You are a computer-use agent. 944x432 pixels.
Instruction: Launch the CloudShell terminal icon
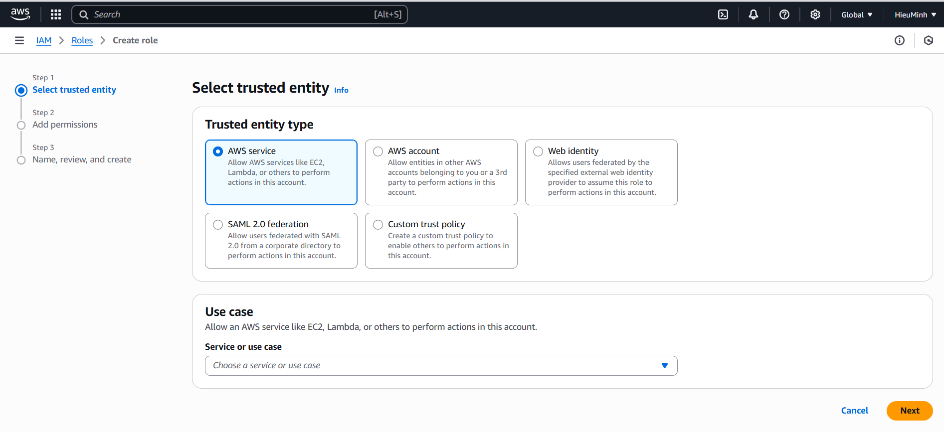[723, 14]
